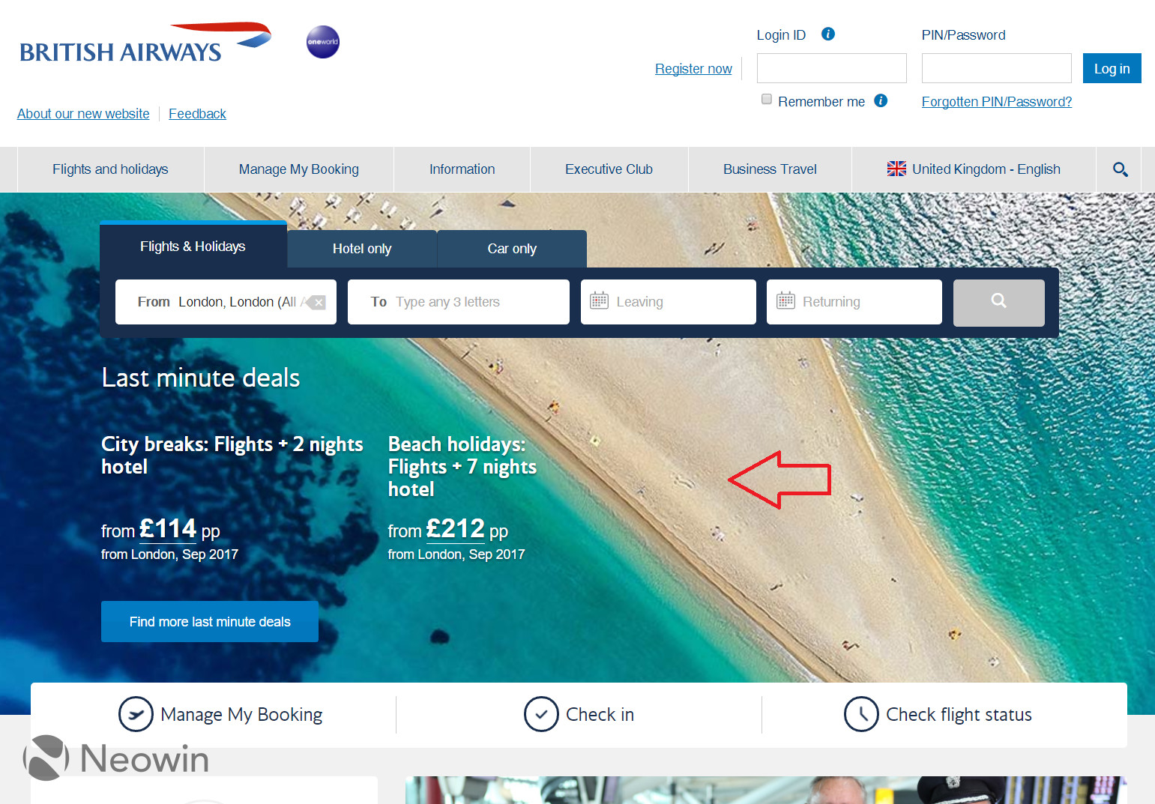Click the Remember me info icon

881,100
